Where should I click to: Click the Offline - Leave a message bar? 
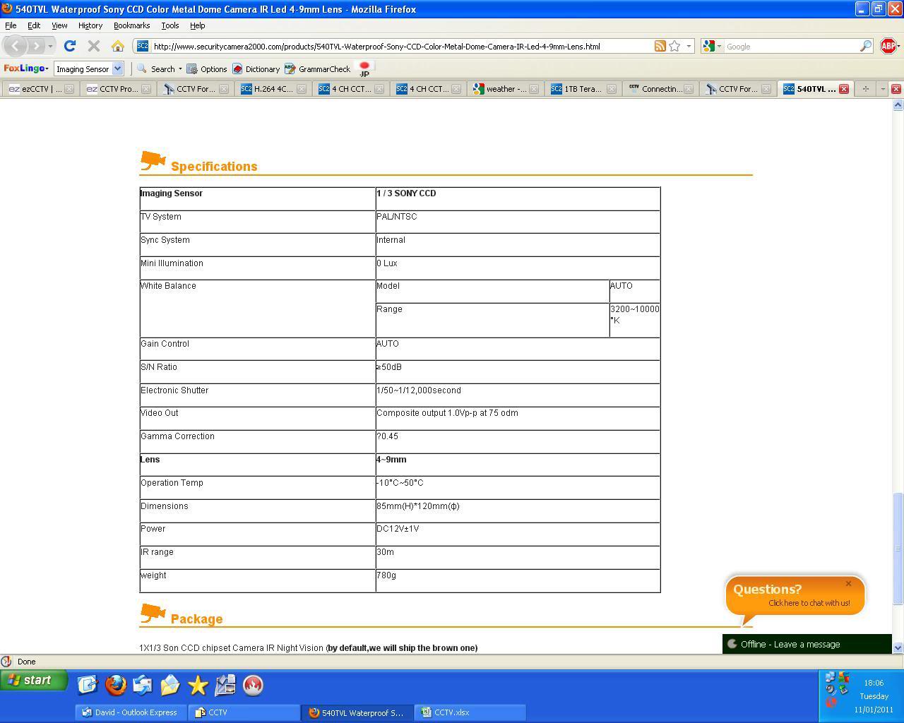point(807,644)
